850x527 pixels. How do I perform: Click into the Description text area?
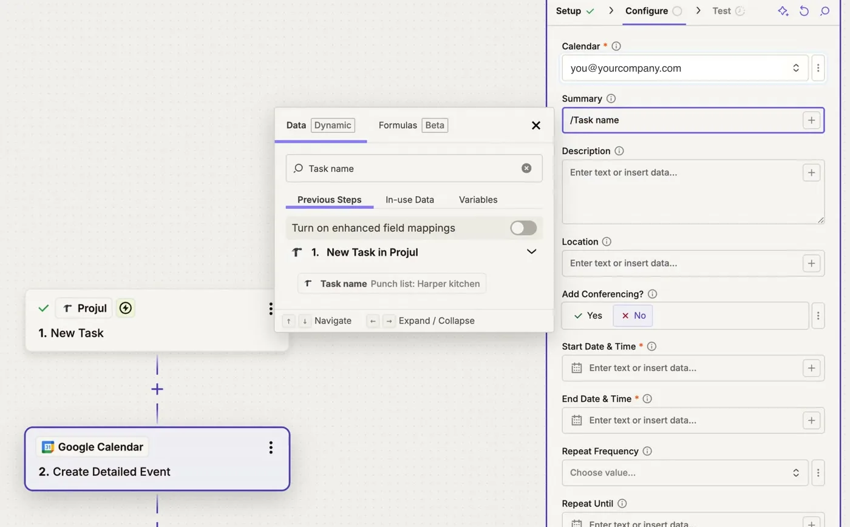pos(693,192)
